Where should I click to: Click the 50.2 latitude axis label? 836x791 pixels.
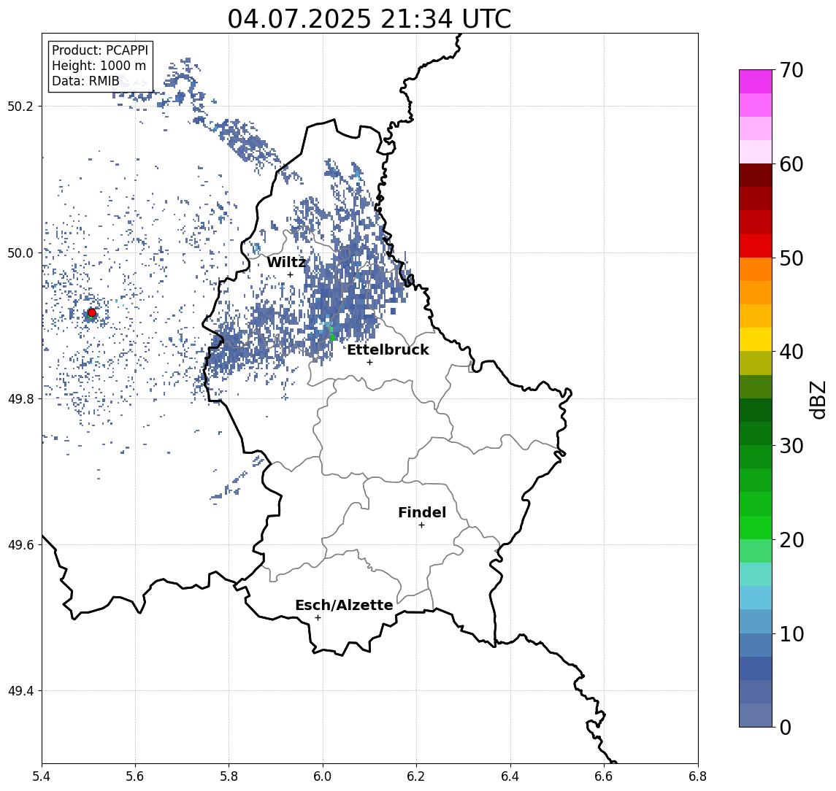(x=20, y=106)
